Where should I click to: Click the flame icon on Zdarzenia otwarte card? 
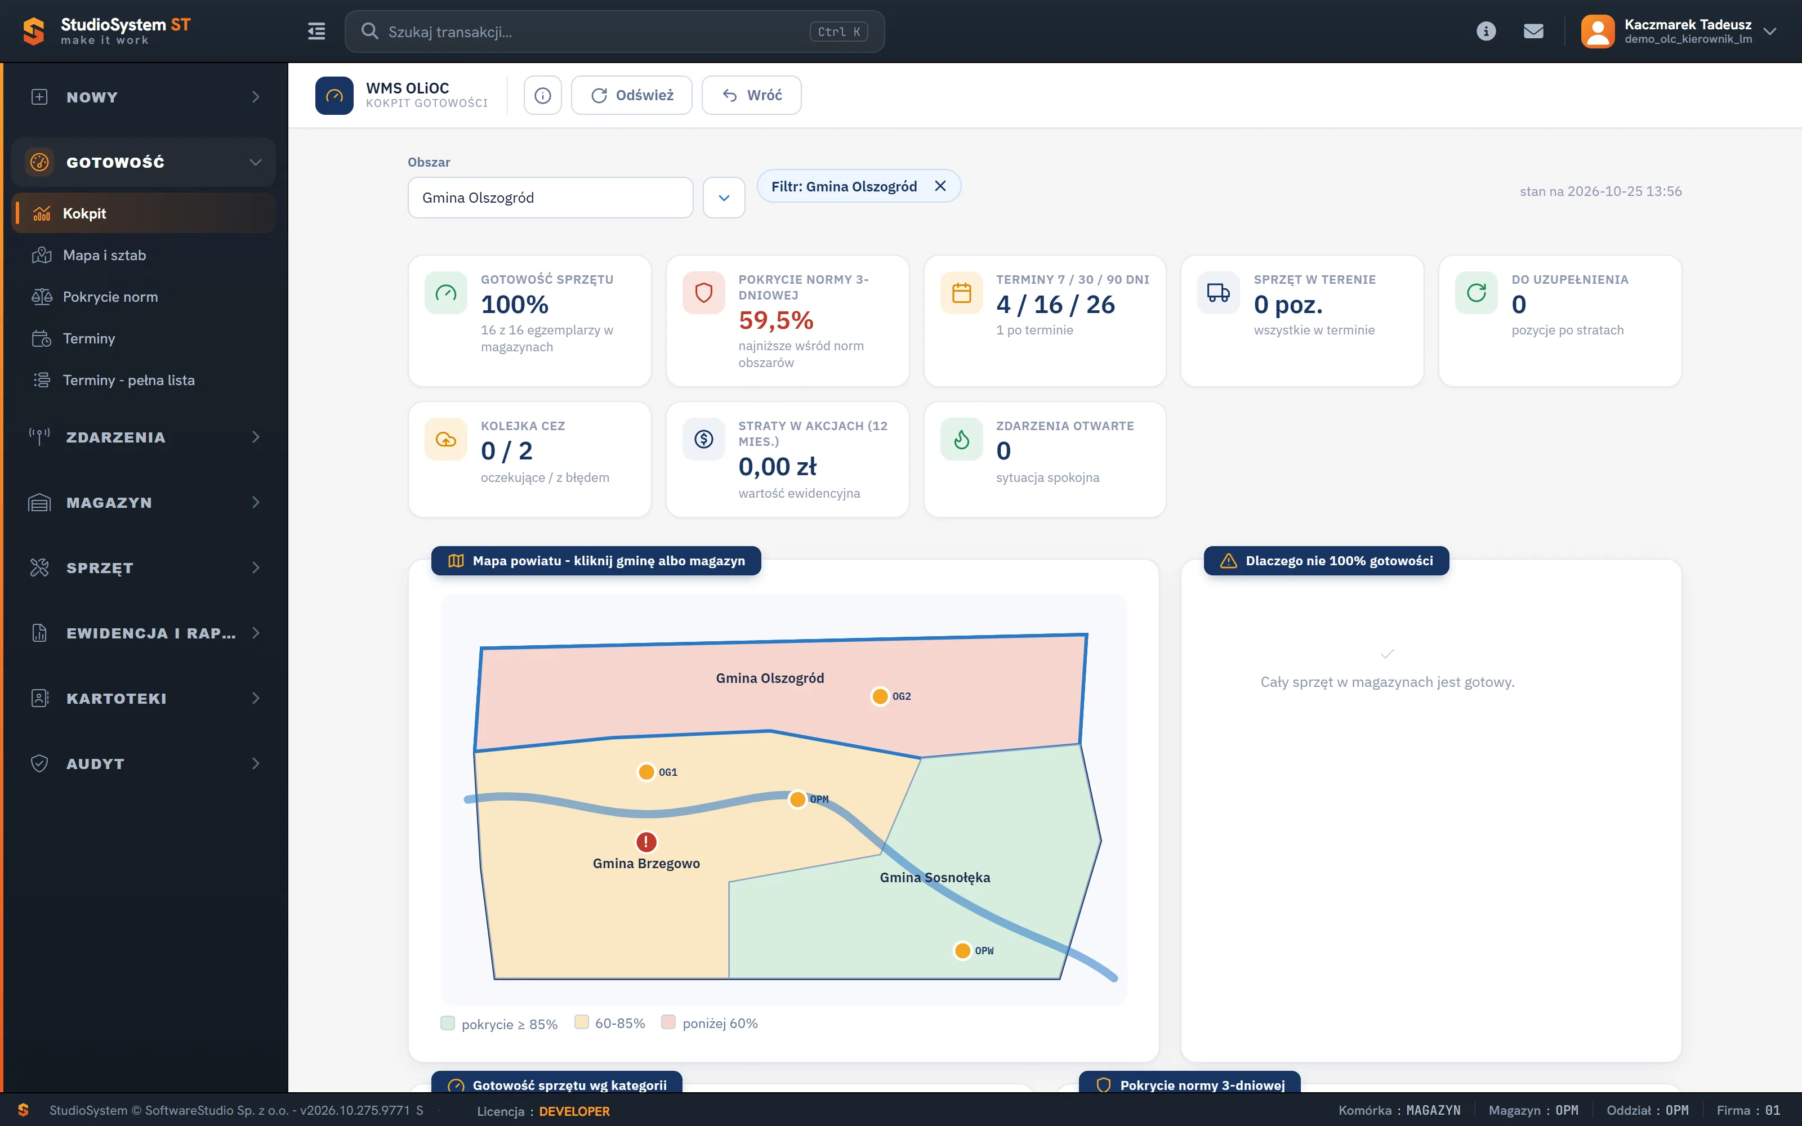tap(961, 439)
